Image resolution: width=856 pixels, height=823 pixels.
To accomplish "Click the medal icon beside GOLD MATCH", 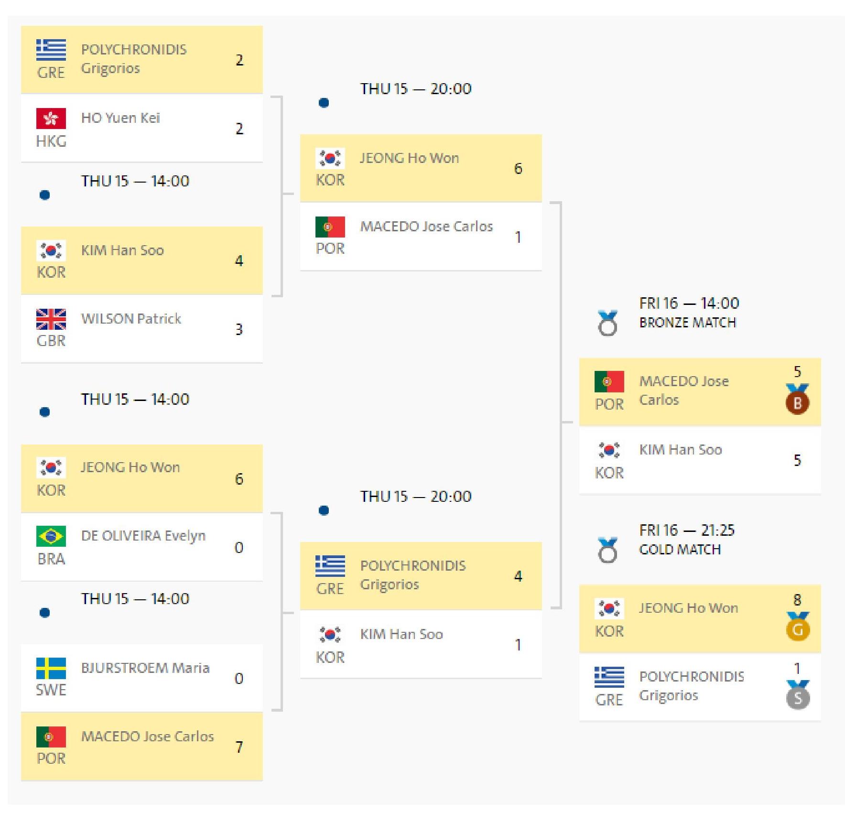I will pos(607,550).
